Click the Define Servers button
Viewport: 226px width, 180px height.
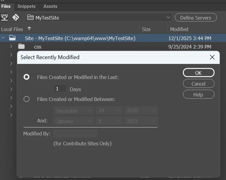coord(196,17)
